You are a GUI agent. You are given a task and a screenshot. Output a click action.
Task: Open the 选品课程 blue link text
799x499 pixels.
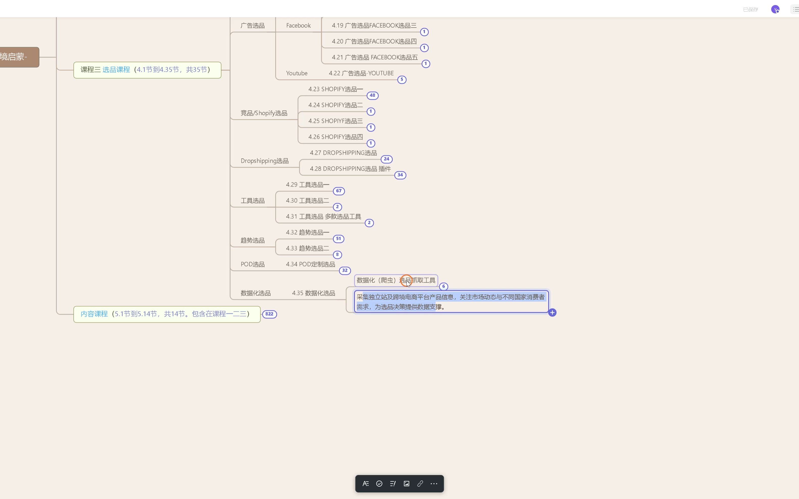(x=116, y=70)
